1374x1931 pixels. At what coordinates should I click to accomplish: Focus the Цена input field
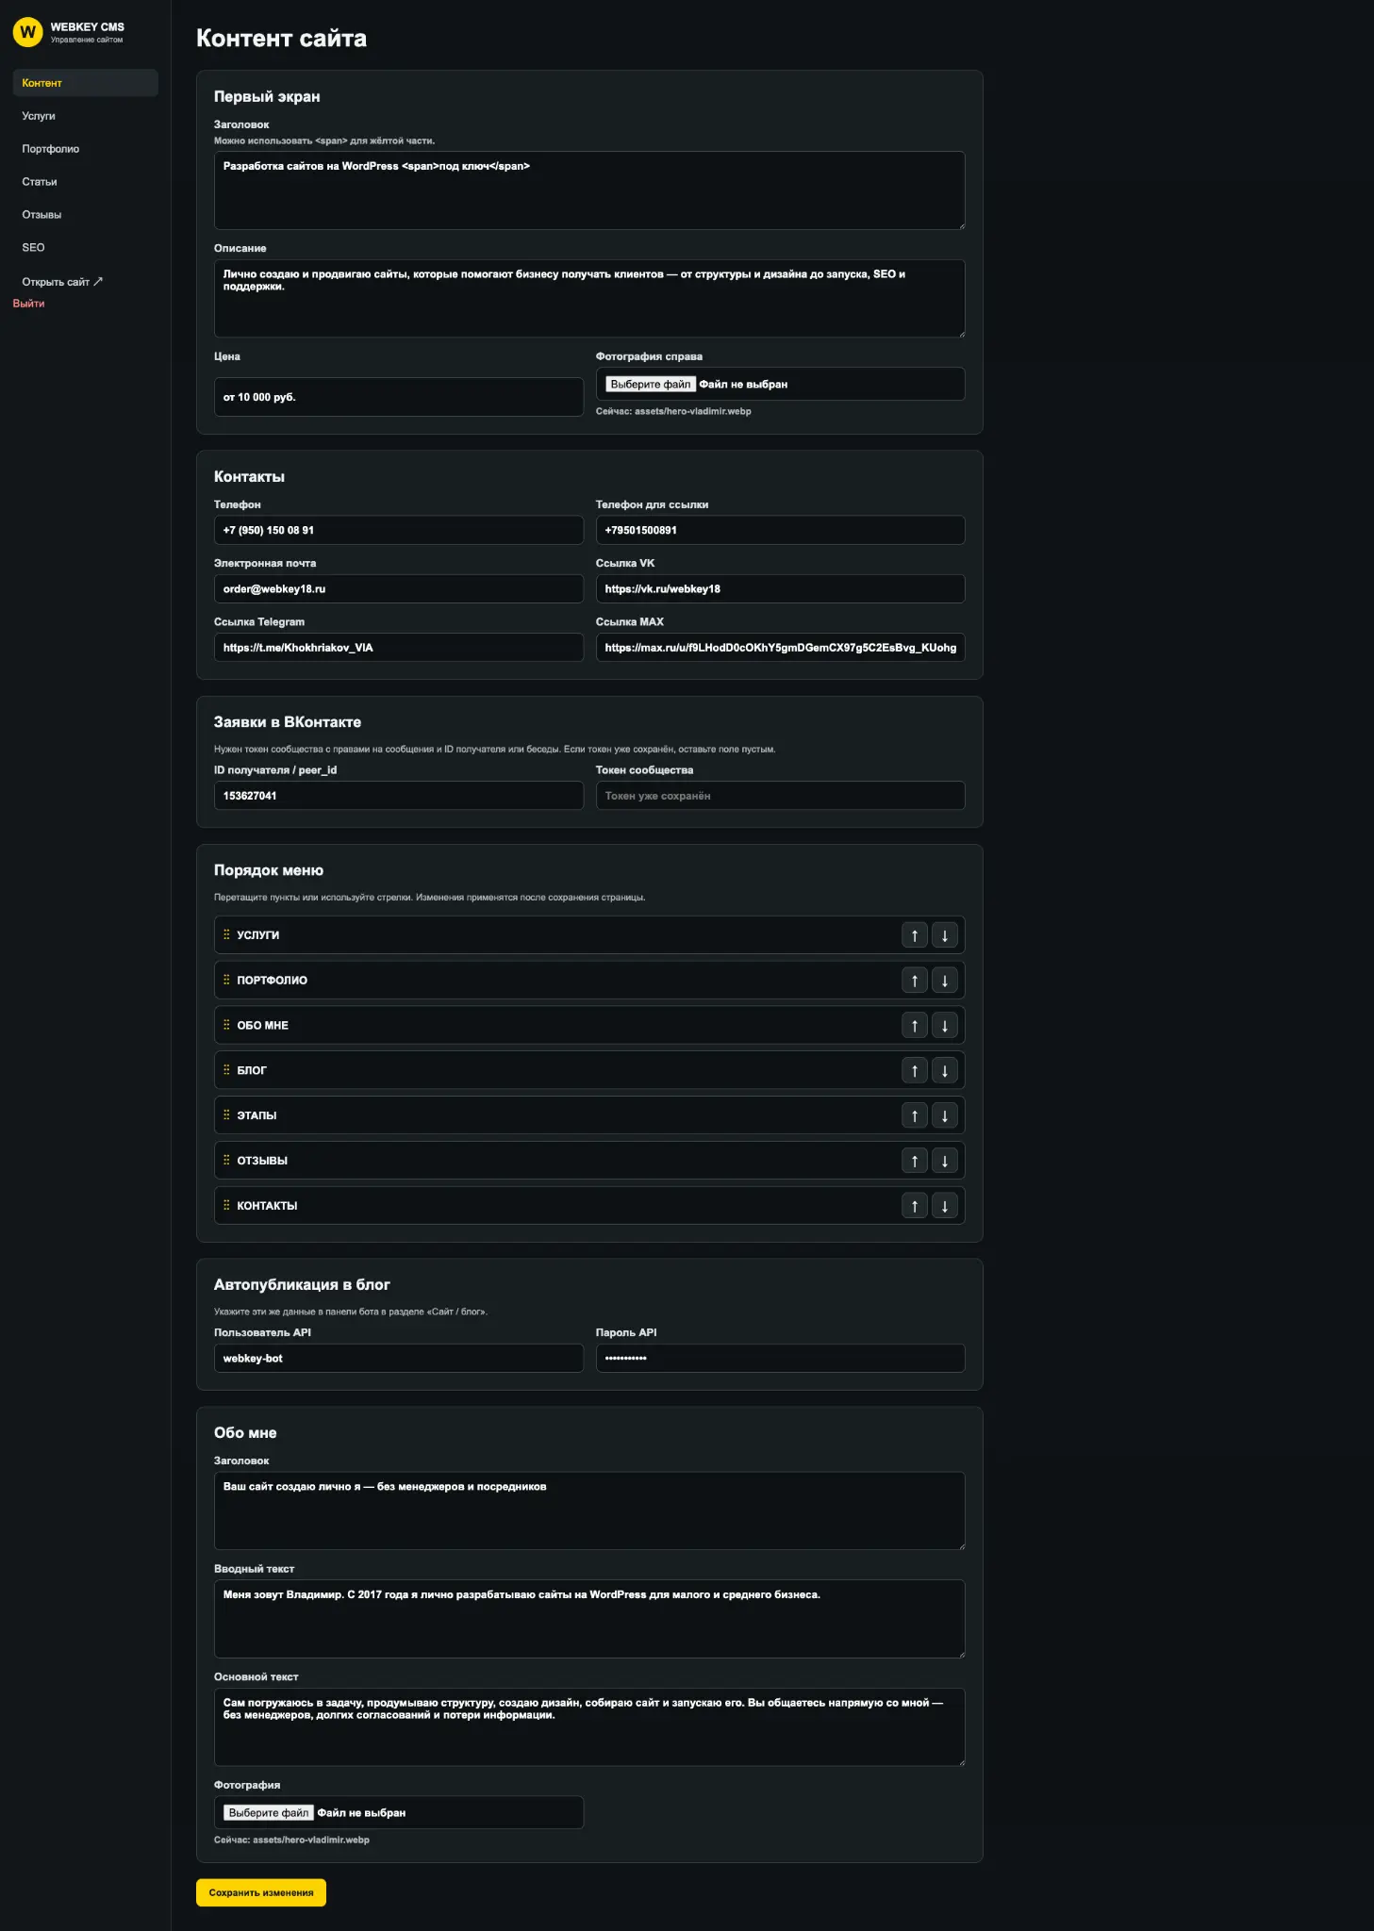[x=399, y=397]
